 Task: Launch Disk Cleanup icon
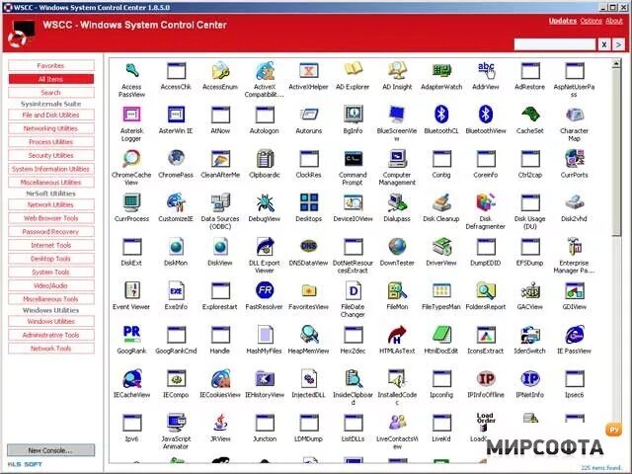[441, 202]
